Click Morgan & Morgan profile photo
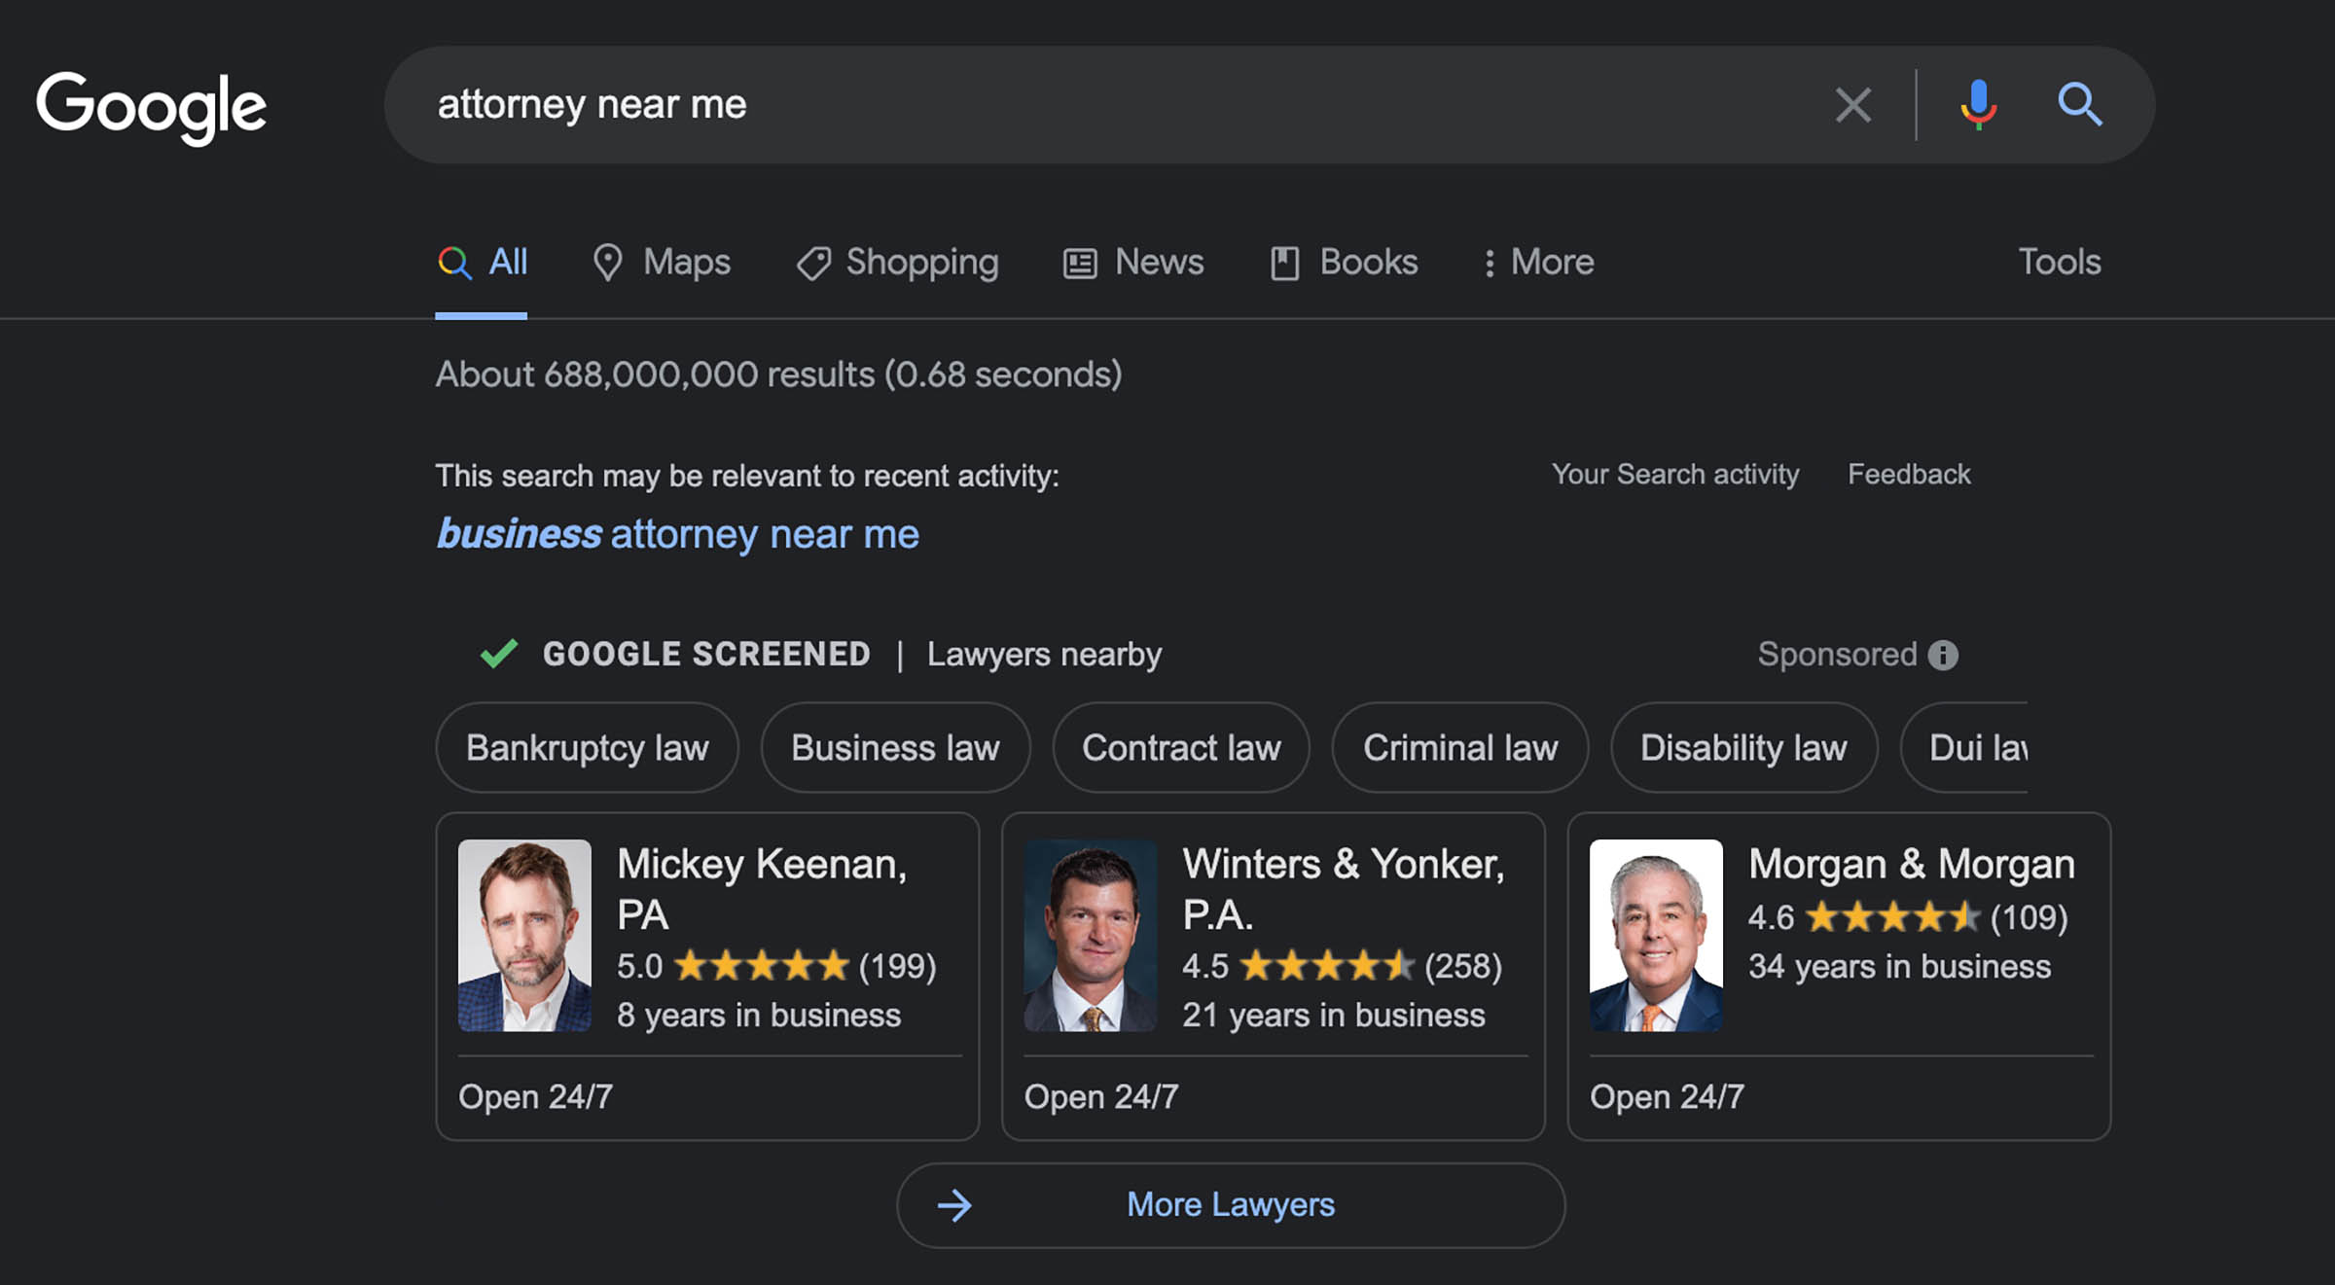 pos(1656,935)
